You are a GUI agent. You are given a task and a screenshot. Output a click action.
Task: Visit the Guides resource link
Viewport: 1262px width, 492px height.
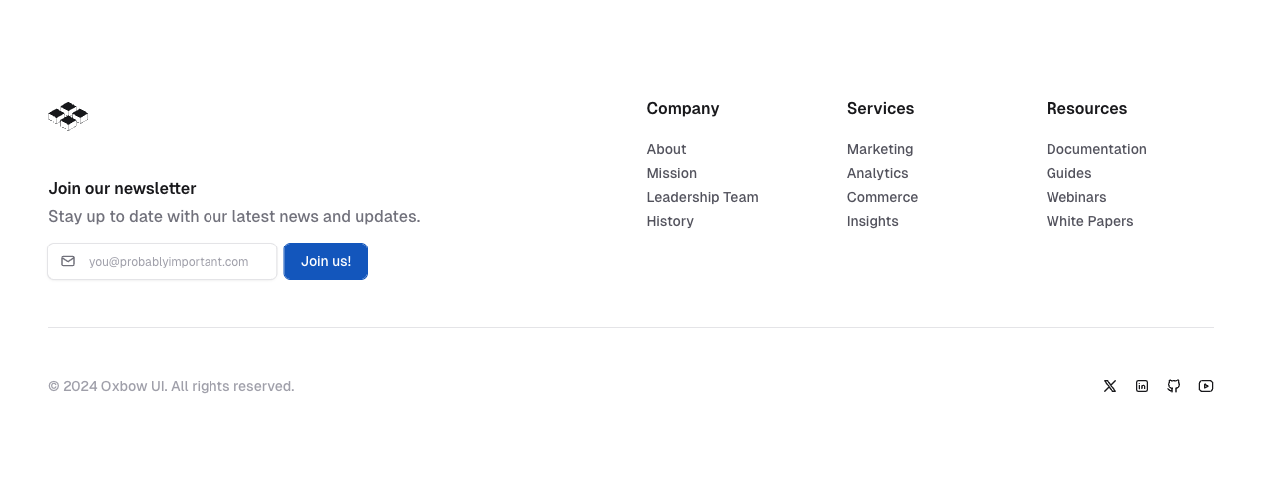tap(1068, 173)
